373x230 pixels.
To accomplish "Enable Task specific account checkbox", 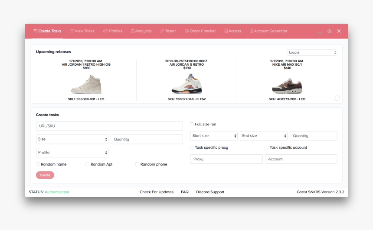I will tap(266, 147).
